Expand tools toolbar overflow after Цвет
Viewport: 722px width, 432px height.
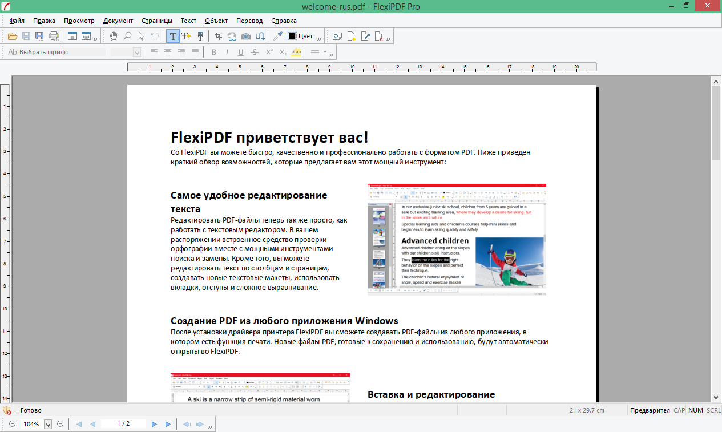click(319, 38)
